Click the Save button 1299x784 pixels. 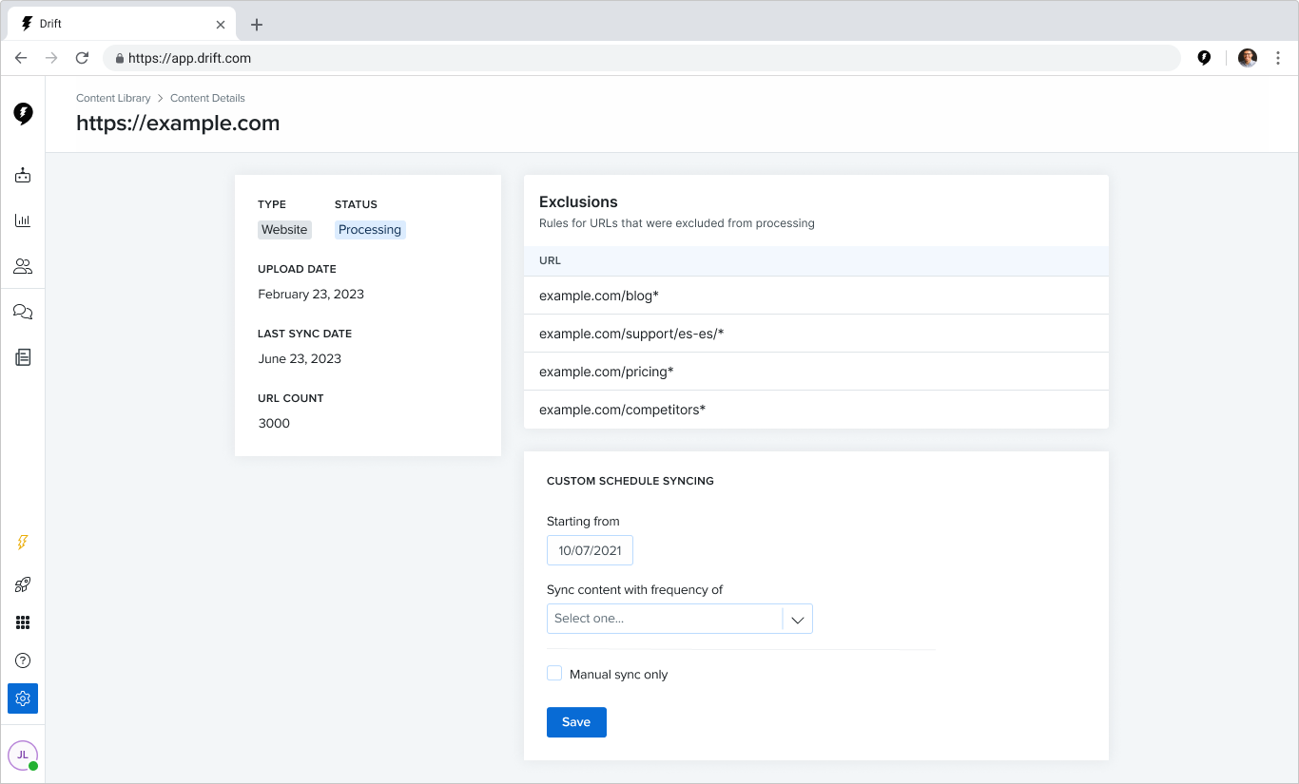click(576, 722)
